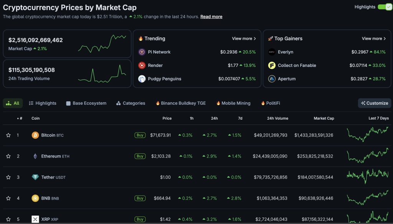This screenshot has width=393, height=224.
Task: Click the Buy button for BNB
Action: tap(140, 198)
